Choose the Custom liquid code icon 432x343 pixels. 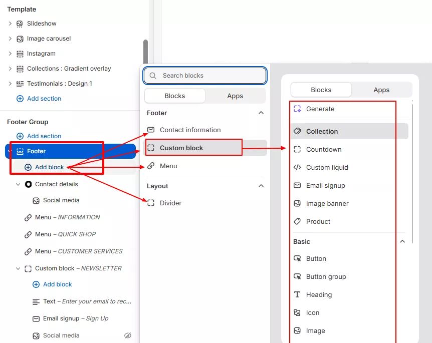click(x=297, y=168)
